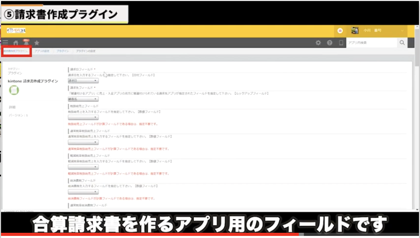The width and height of the screenshot is (420, 238).
Task: Click the search magnifier button
Action: 402,43
